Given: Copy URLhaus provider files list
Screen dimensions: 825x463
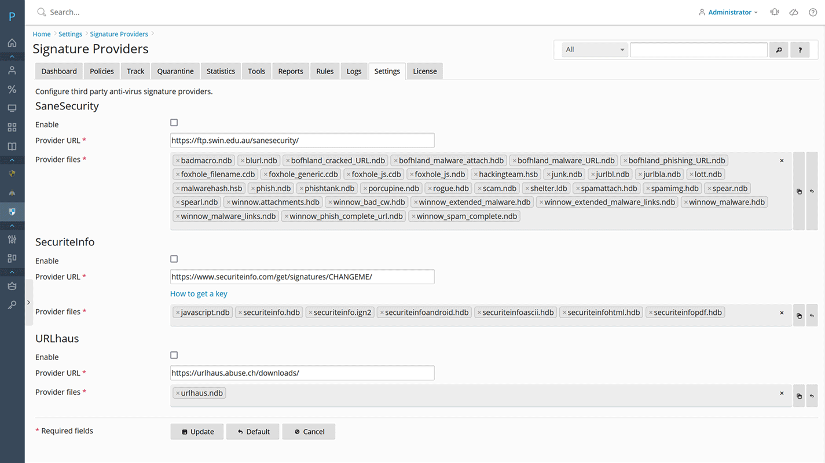Looking at the screenshot, I should tap(799, 396).
